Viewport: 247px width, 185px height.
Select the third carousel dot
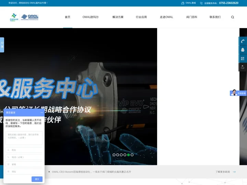click(x=121, y=155)
